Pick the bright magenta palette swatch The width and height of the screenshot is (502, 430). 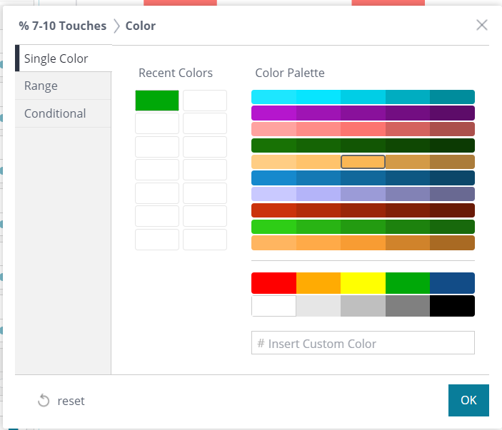tap(273, 113)
